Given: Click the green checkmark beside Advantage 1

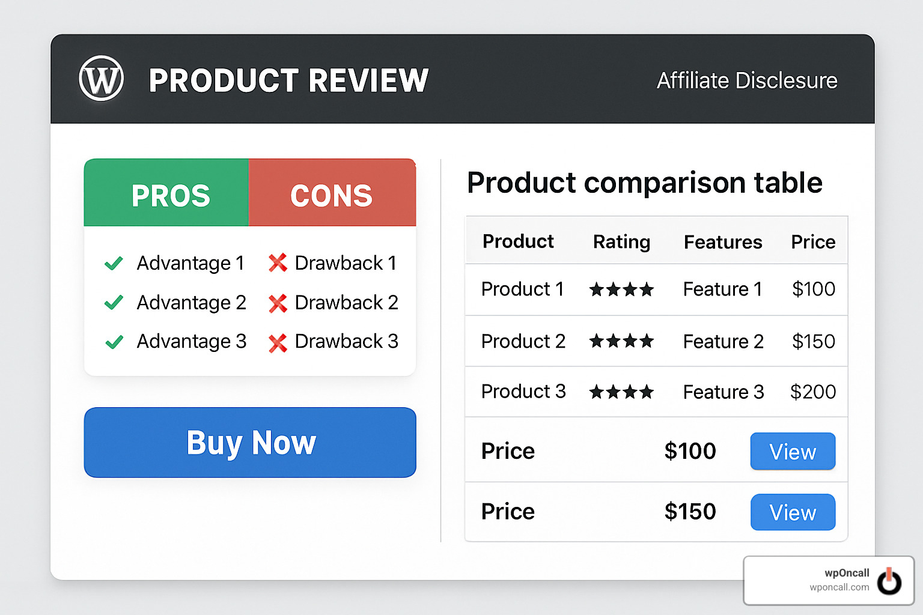Looking at the screenshot, I should pos(114,263).
